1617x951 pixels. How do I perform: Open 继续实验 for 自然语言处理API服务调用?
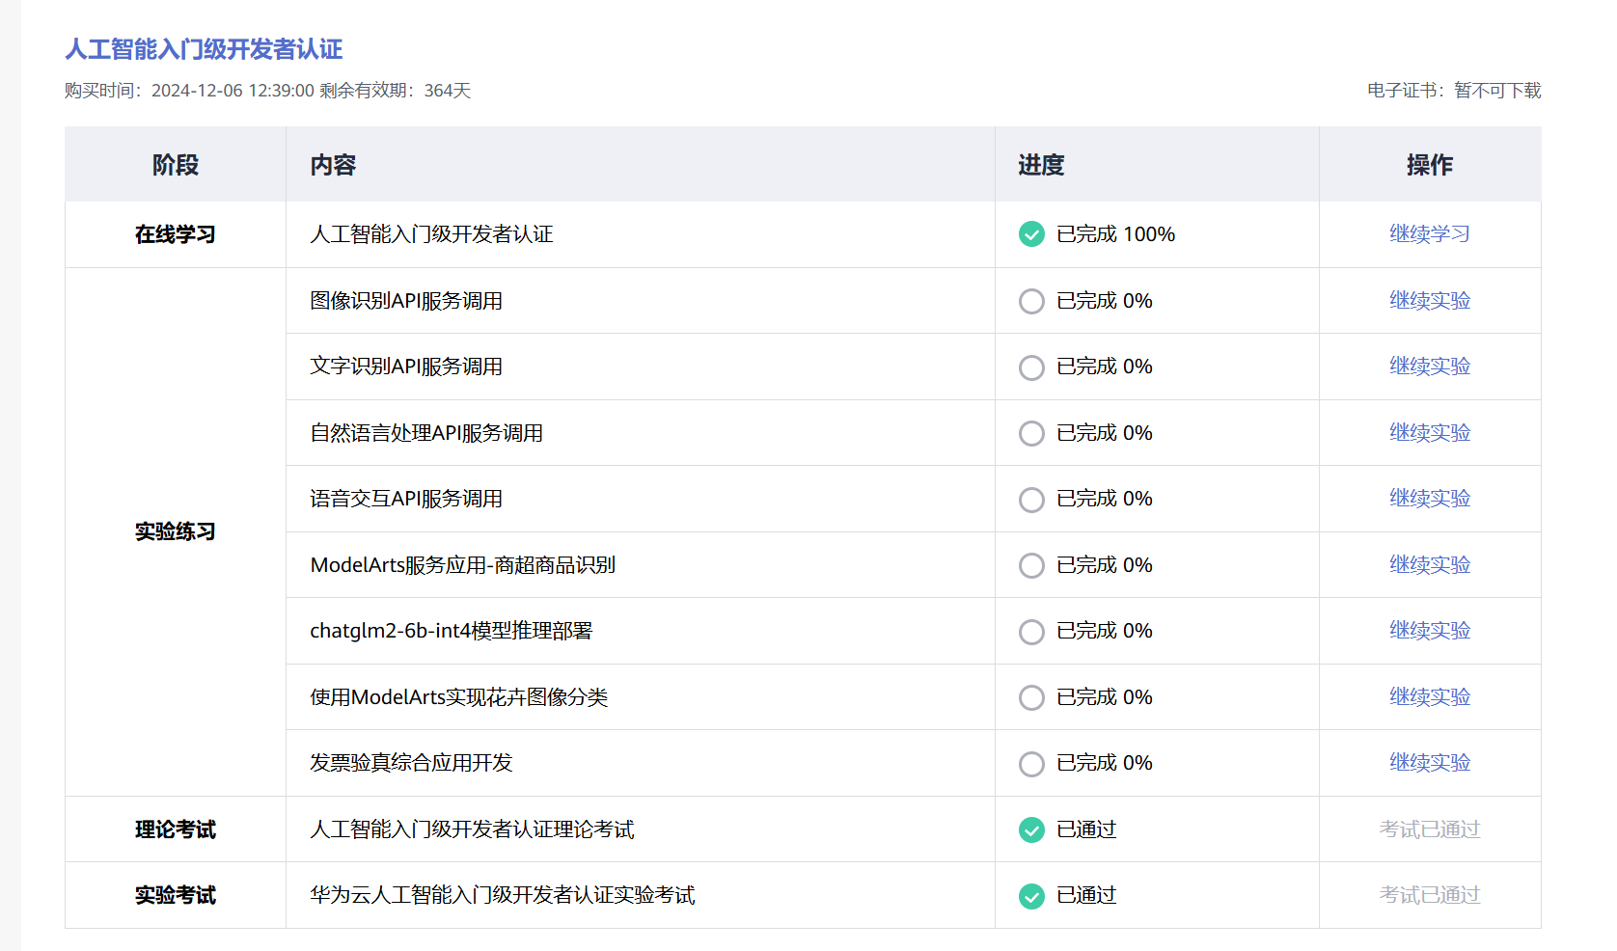[x=1430, y=433]
